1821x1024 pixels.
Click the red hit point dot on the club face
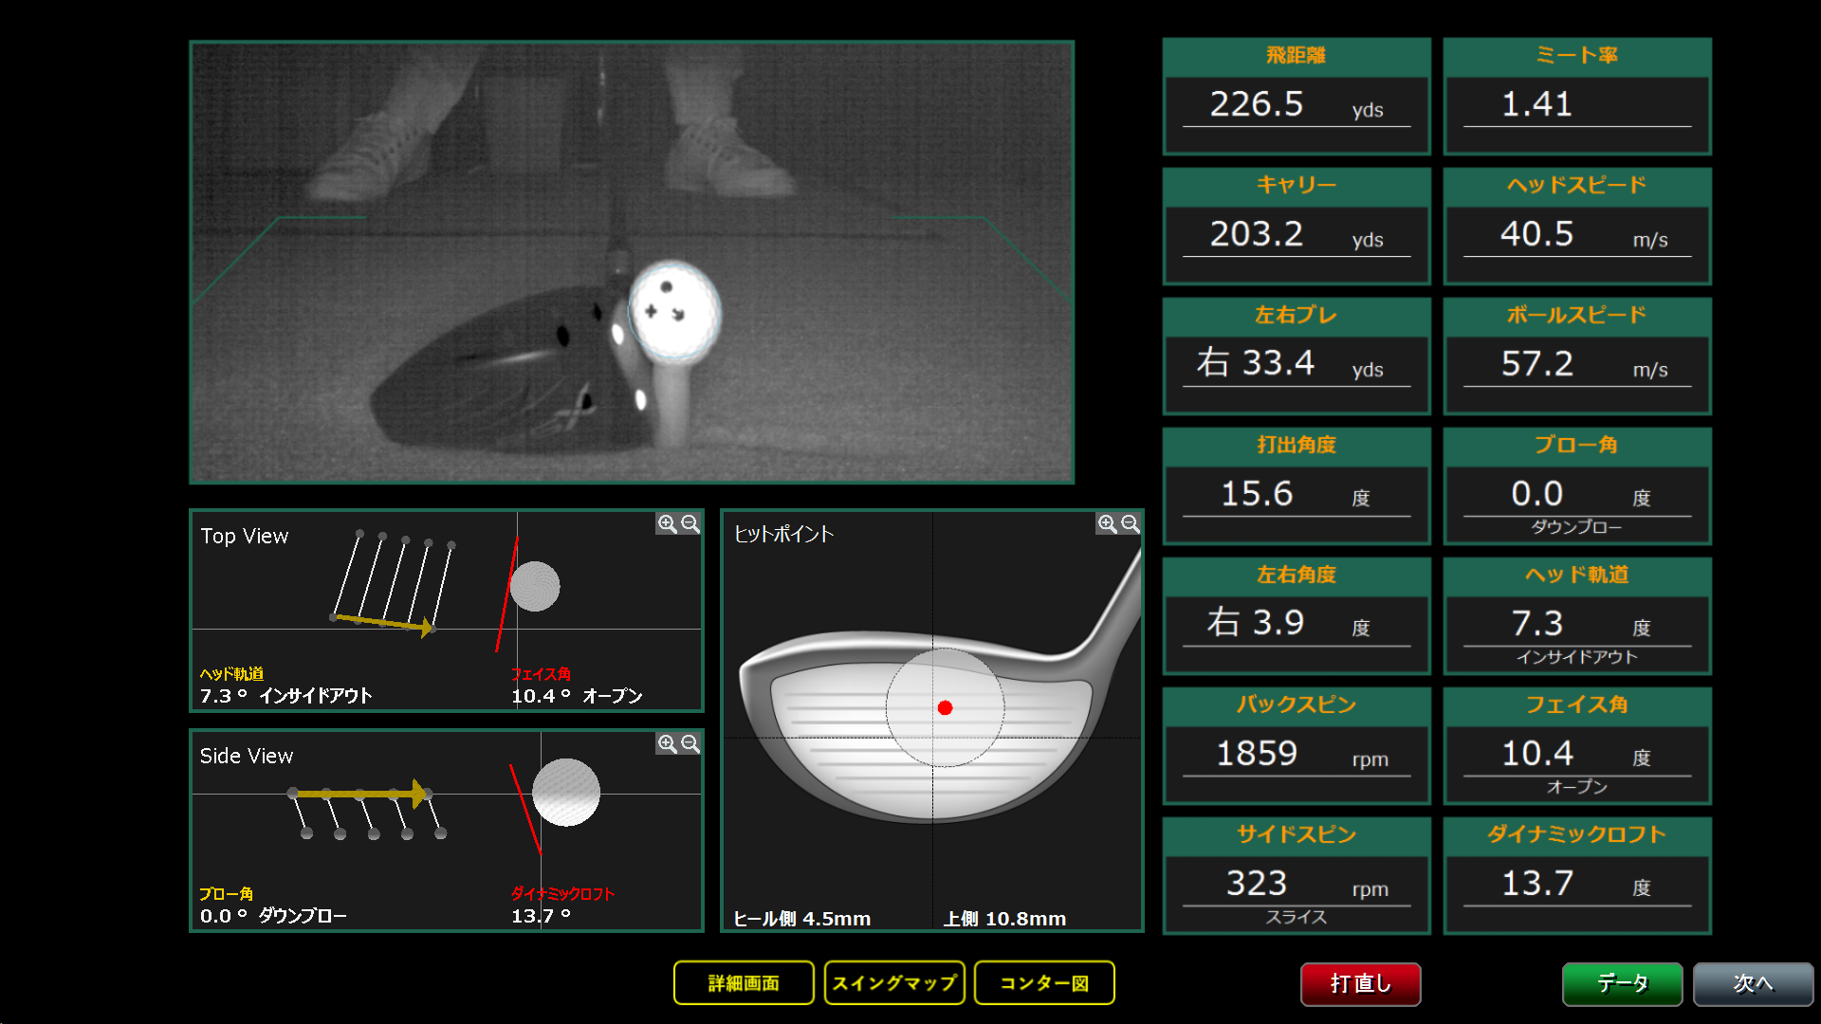tap(945, 708)
